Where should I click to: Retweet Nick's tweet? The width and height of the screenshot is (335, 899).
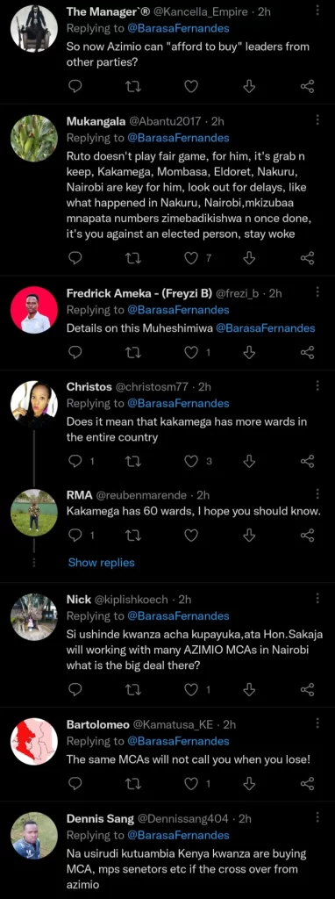click(x=132, y=688)
